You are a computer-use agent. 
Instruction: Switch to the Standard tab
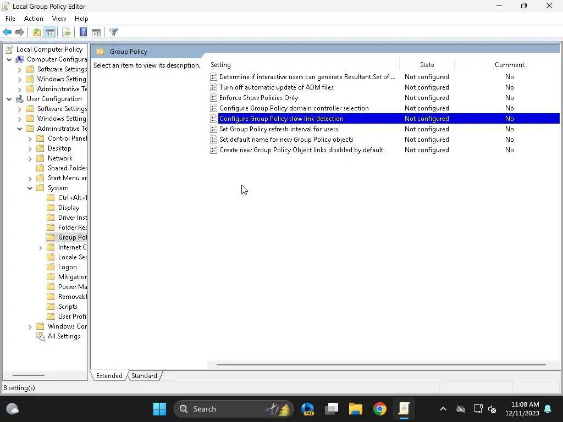click(144, 376)
